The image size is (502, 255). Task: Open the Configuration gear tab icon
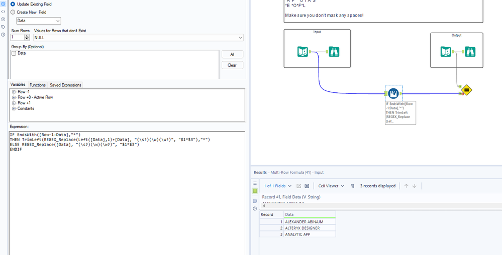[x=3, y=4]
